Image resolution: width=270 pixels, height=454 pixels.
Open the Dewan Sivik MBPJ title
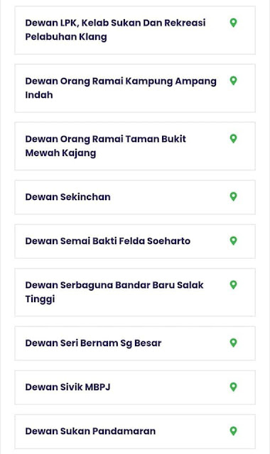click(68, 387)
